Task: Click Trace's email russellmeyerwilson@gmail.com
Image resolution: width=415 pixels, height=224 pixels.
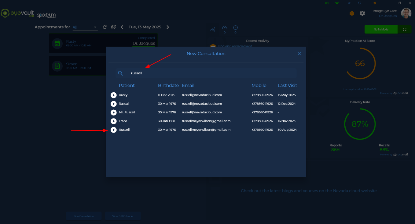Action: pyautogui.click(x=206, y=121)
